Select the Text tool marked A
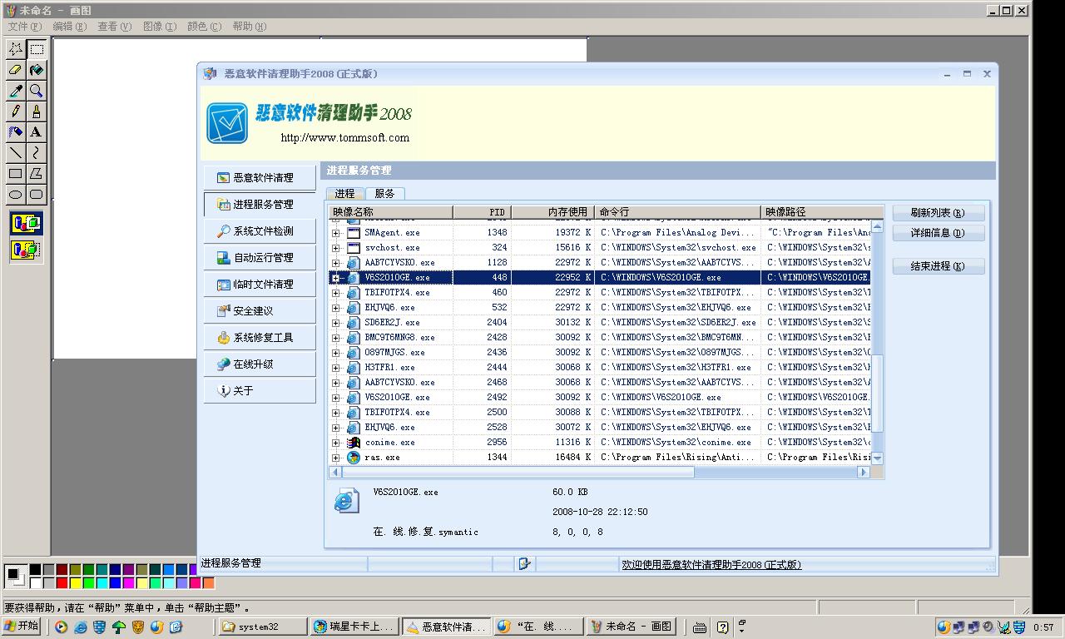This screenshot has height=639, width=1065. click(x=37, y=132)
